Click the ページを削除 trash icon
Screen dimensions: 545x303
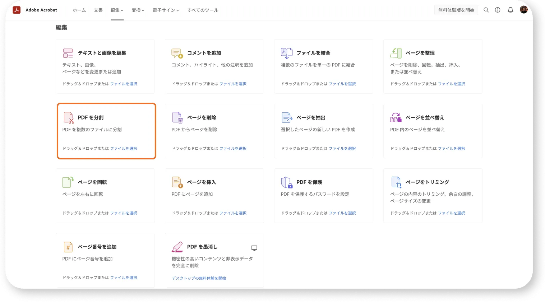178,118
